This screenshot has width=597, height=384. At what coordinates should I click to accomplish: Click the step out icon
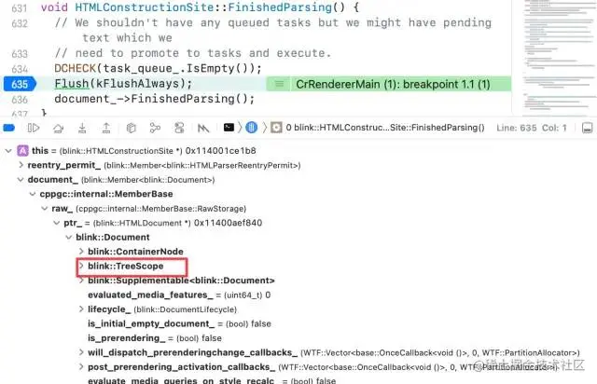point(106,128)
